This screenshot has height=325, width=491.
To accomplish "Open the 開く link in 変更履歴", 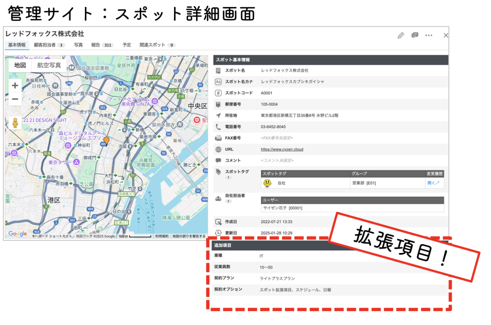I will tap(433, 183).
